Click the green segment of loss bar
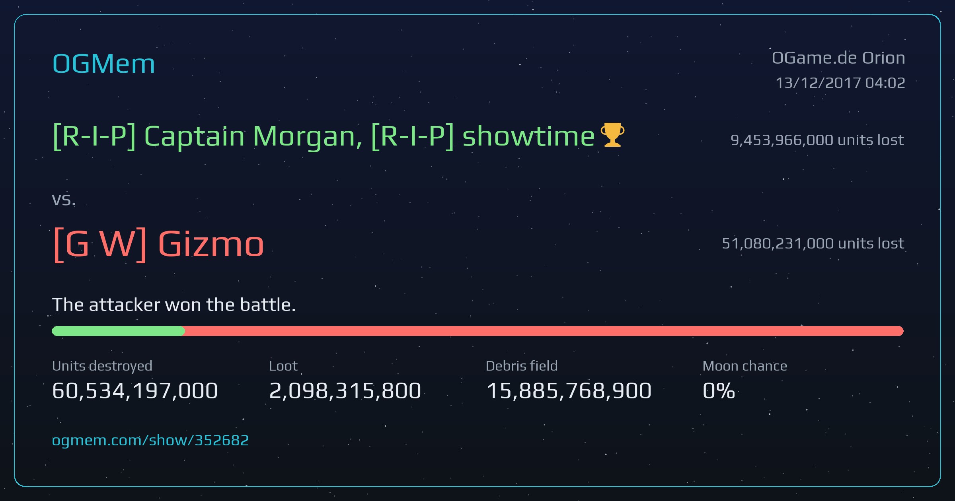The image size is (955, 501). coord(118,331)
